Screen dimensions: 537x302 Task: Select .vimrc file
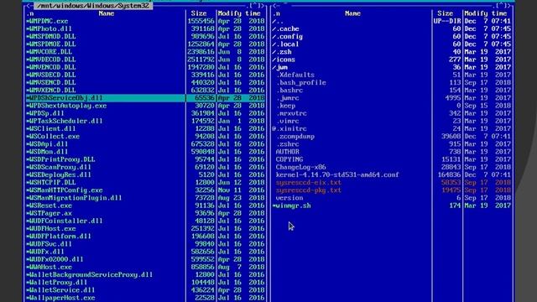(392, 121)
